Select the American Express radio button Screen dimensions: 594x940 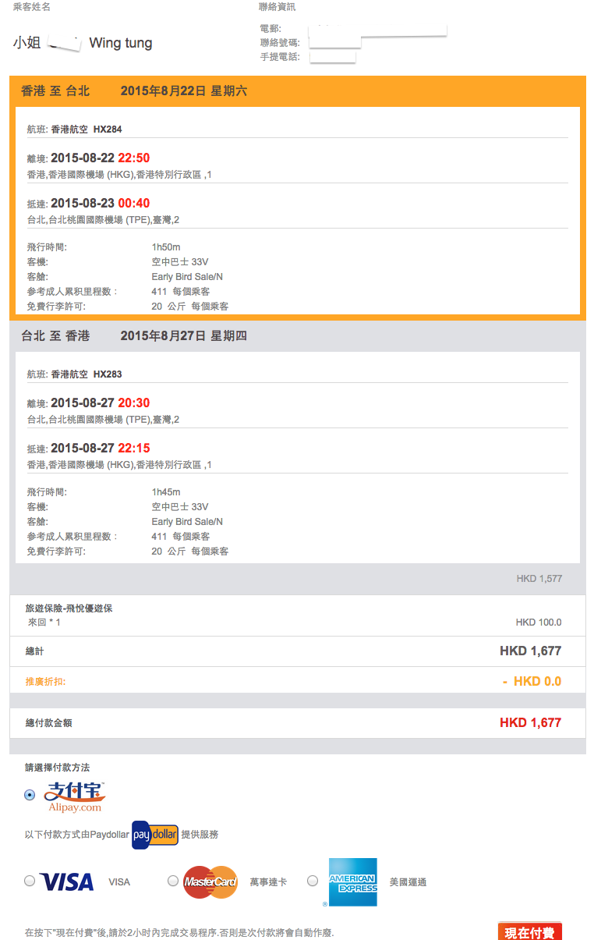[313, 881]
